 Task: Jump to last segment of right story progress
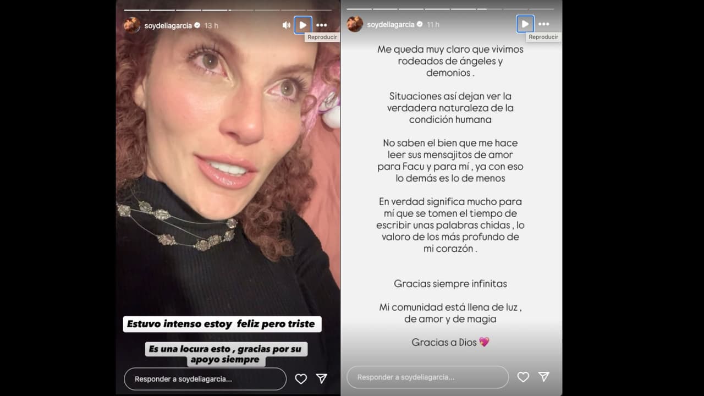[x=541, y=9]
